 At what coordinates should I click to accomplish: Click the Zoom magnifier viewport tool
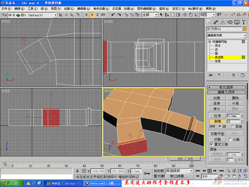click(229, 171)
